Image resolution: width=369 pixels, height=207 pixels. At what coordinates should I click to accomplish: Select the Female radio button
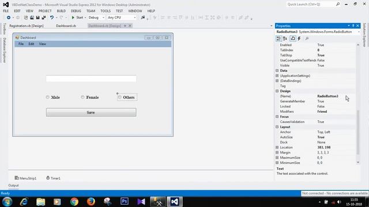click(90, 97)
